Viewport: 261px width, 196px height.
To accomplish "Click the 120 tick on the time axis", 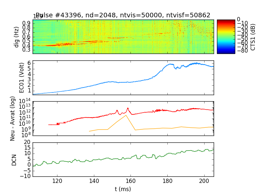I will [57, 181].
